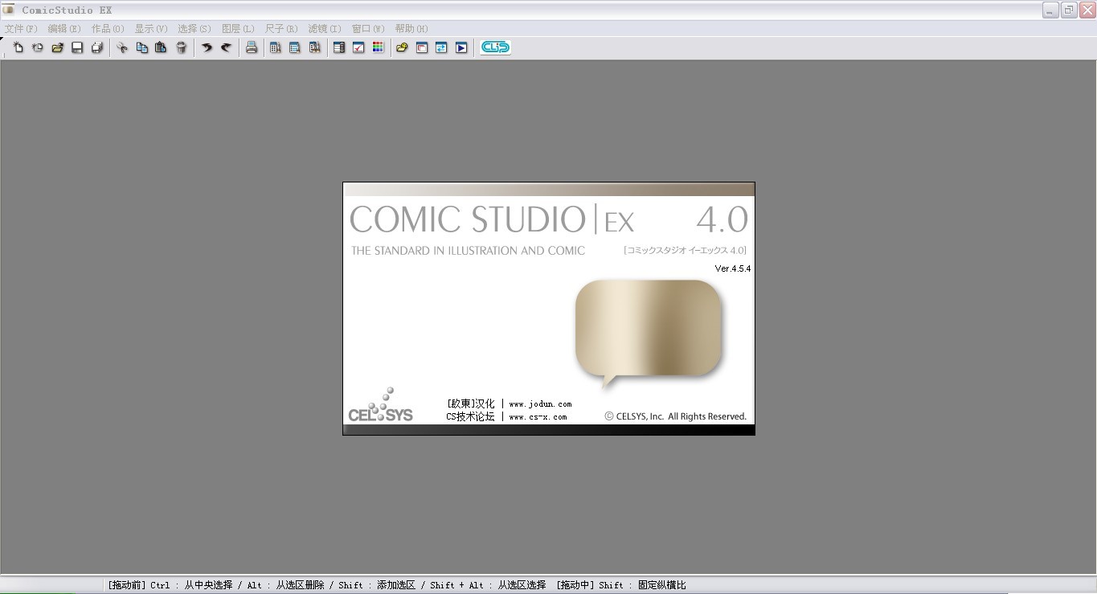1097x594 pixels.
Task: Click the black list-panel toolbar icon
Action: click(x=339, y=47)
